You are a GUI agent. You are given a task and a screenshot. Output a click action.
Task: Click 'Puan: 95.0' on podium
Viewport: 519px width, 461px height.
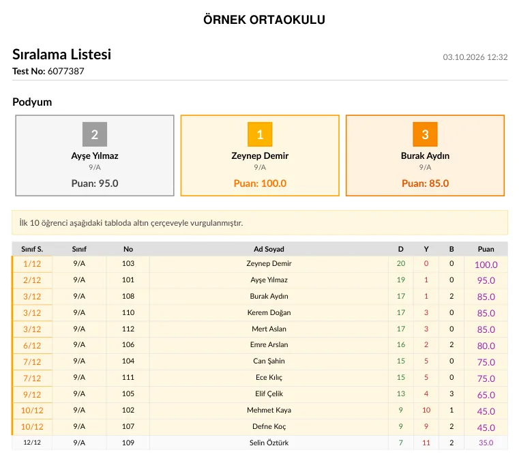(95, 183)
